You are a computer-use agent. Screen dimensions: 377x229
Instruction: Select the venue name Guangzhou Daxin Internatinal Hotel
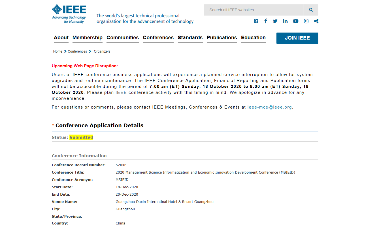click(165, 202)
